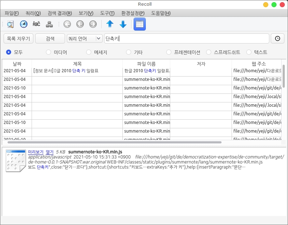The height and width of the screenshot is (225, 288).
Task: Toggle the result table view icon
Action: [139, 24]
